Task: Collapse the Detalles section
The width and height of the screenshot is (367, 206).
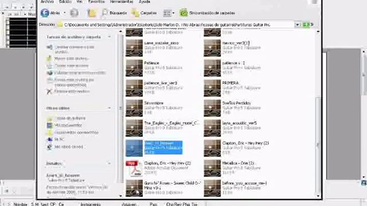Action: 110,164
